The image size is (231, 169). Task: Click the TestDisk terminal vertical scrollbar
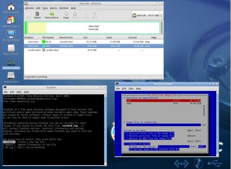pos(105,130)
